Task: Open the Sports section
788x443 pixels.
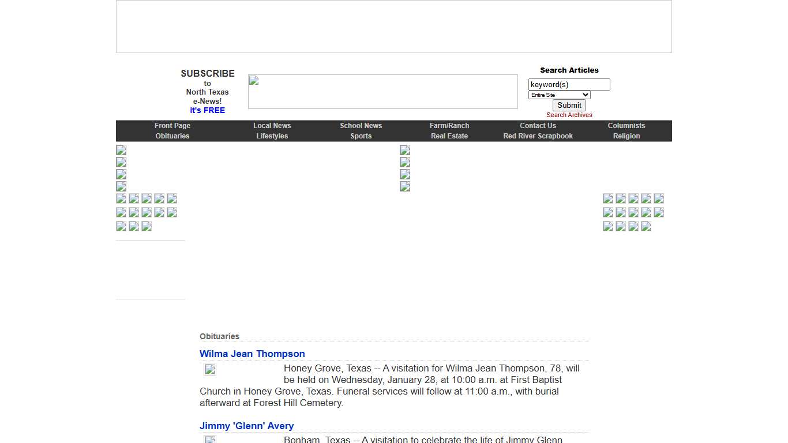Action: tap(361, 136)
